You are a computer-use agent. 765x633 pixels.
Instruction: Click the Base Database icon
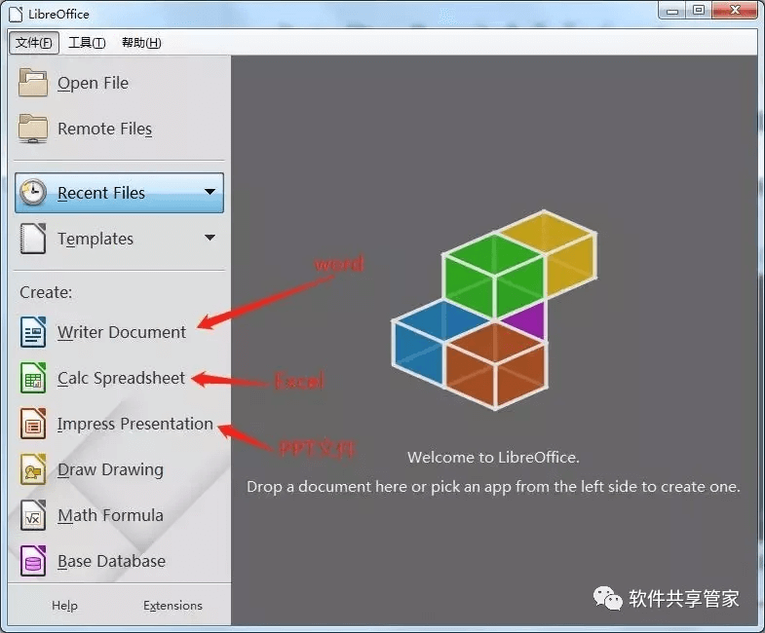click(33, 561)
